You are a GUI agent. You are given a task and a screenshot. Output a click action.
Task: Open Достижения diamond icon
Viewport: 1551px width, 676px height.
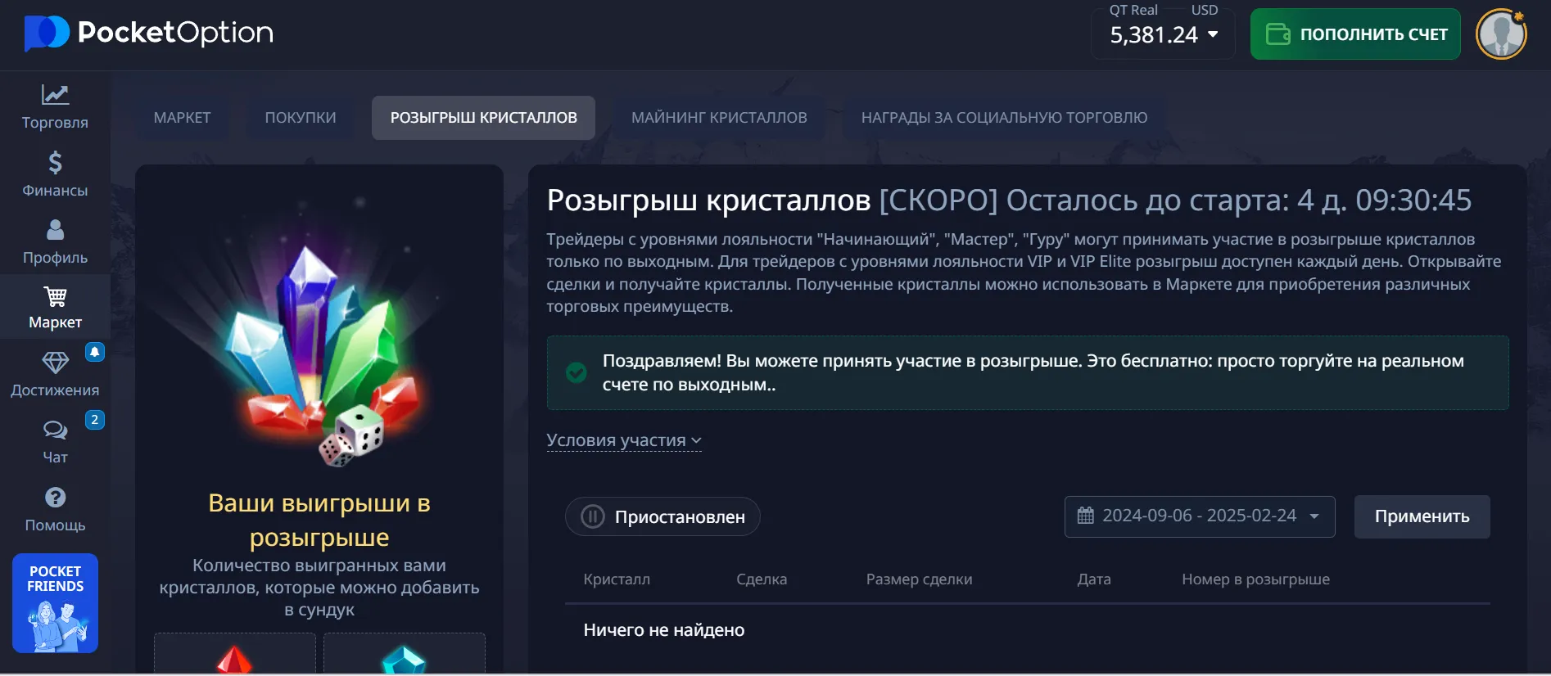55,363
